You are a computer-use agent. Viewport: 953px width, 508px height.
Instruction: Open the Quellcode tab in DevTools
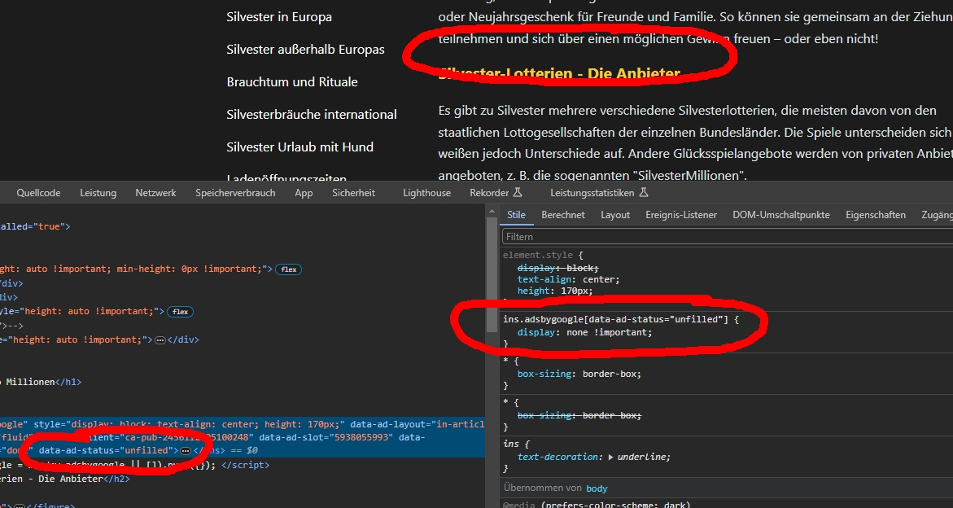(38, 193)
